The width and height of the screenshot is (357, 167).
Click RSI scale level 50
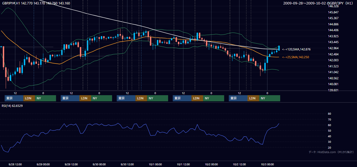pyautogui.click(x=329, y=131)
